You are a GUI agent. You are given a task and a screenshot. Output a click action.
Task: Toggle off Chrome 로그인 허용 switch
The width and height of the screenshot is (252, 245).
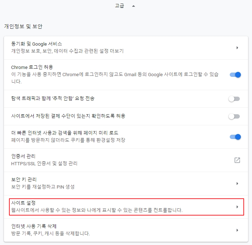(235, 75)
